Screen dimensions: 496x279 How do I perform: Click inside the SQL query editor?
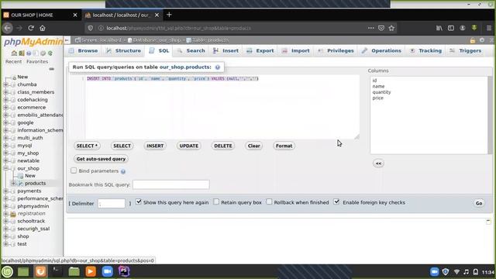222,107
